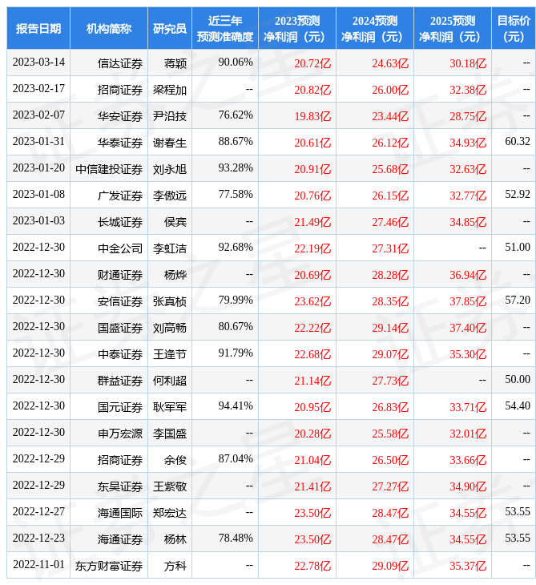The height and width of the screenshot is (585, 536).
Task: Select target price 60.32
Action: pos(518,142)
